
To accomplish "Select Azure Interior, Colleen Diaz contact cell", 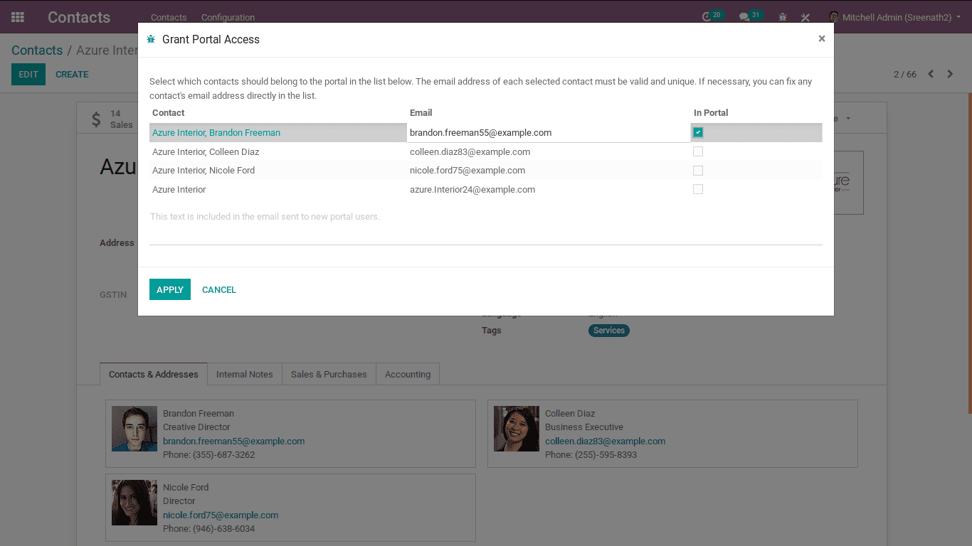I will click(278, 151).
